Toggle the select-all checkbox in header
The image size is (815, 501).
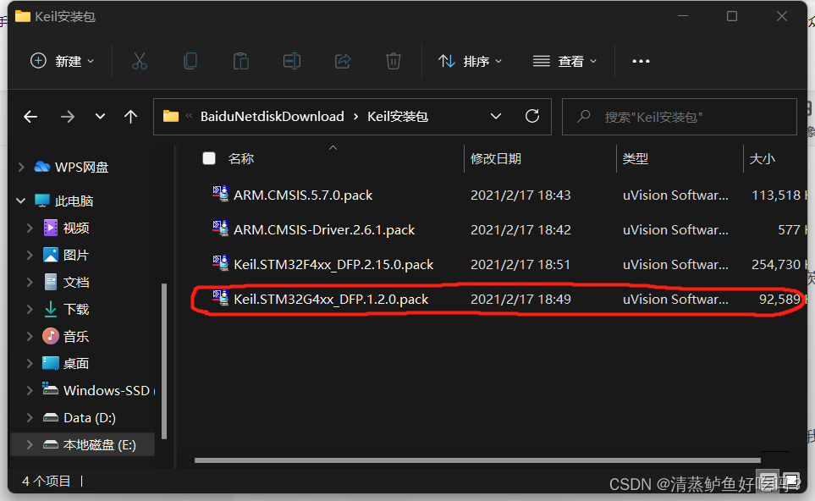point(209,158)
